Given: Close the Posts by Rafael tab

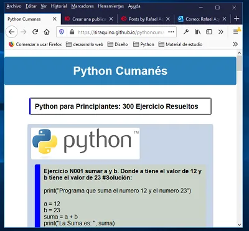Looking at the screenshot, I should pyautogui.click(x=168, y=19).
